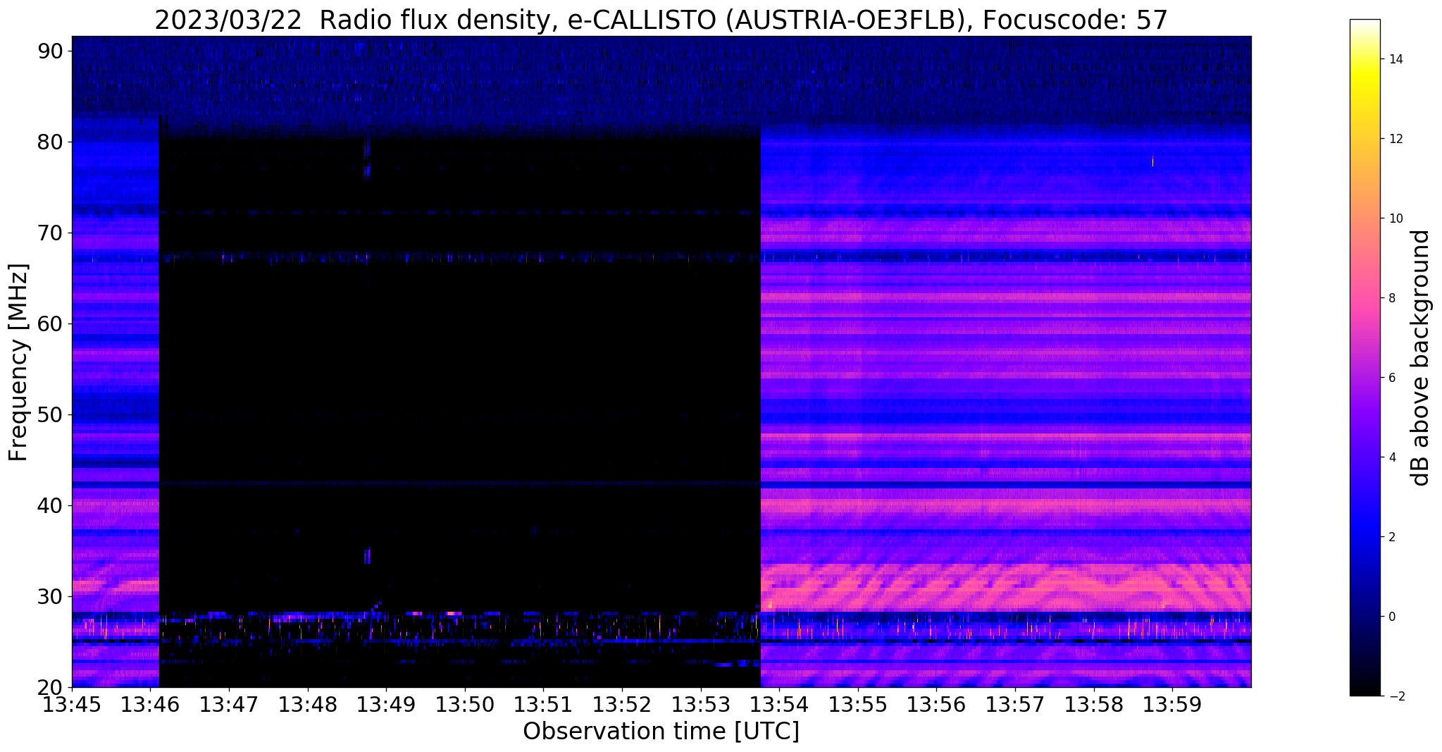This screenshot has height=752, width=1442.
Task: Click the 40 MHz frequency tick label
Action: pyautogui.click(x=51, y=505)
